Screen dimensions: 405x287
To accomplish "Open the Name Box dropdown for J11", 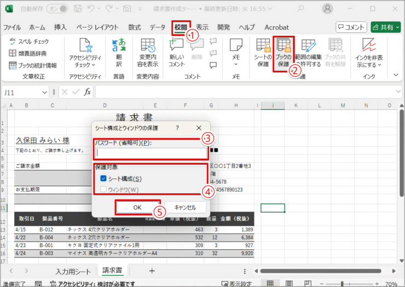I will point(45,93).
